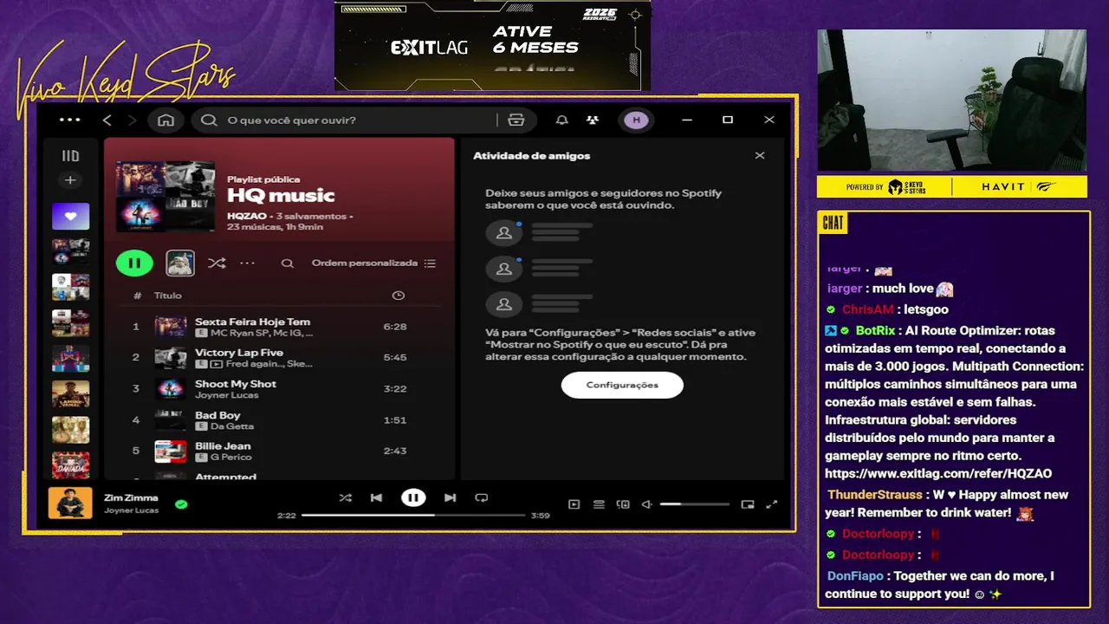Pause the playlist with green button
This screenshot has width=1109, height=624.
pyautogui.click(x=134, y=263)
